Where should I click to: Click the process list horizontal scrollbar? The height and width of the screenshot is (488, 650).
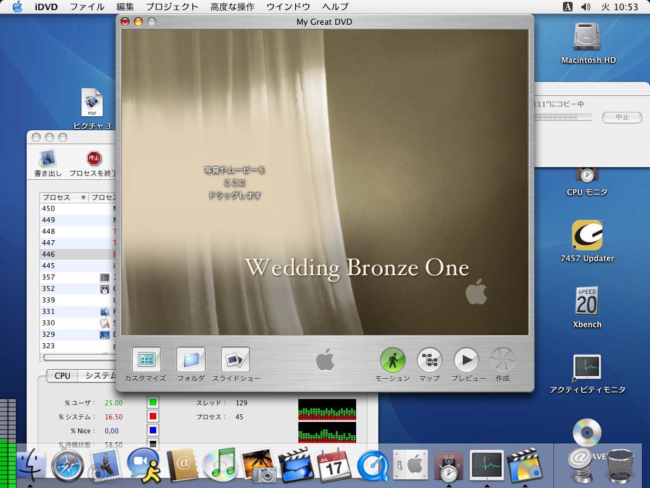click(77, 357)
